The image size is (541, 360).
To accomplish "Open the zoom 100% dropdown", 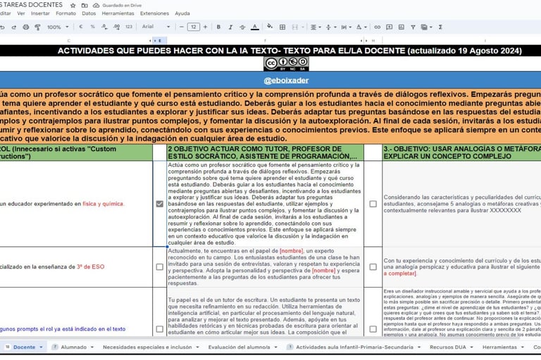I will (58, 27).
